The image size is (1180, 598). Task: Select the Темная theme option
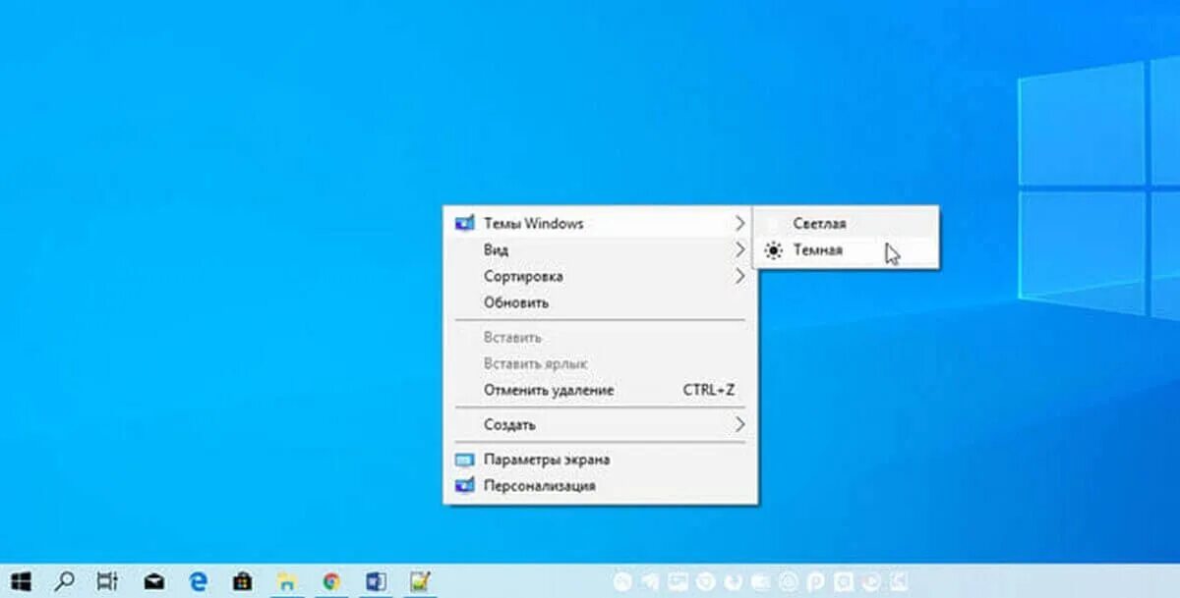[816, 249]
